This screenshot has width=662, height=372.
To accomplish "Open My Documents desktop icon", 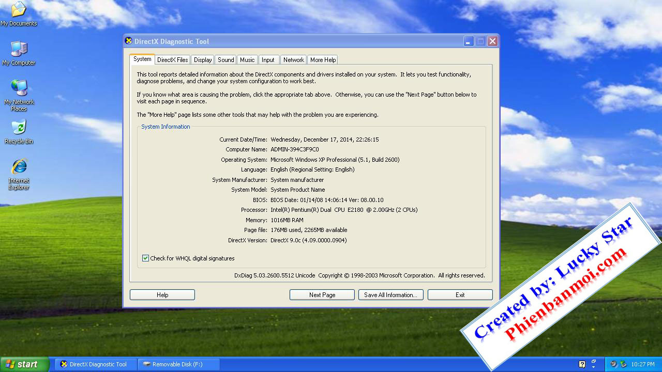I will [19, 14].
